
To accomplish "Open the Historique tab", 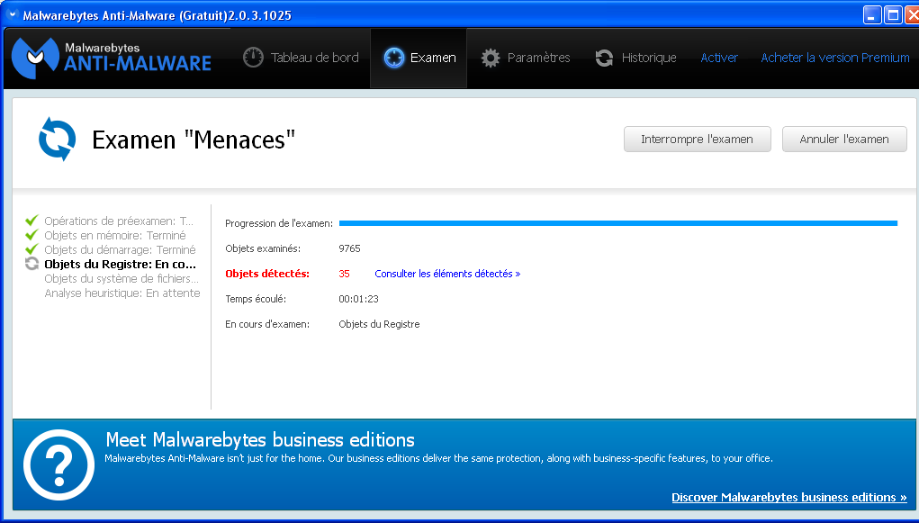I will 635,58.
